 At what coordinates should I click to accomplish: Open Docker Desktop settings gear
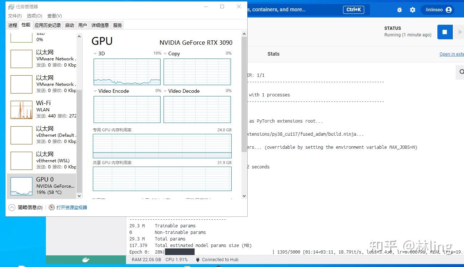tap(413, 10)
